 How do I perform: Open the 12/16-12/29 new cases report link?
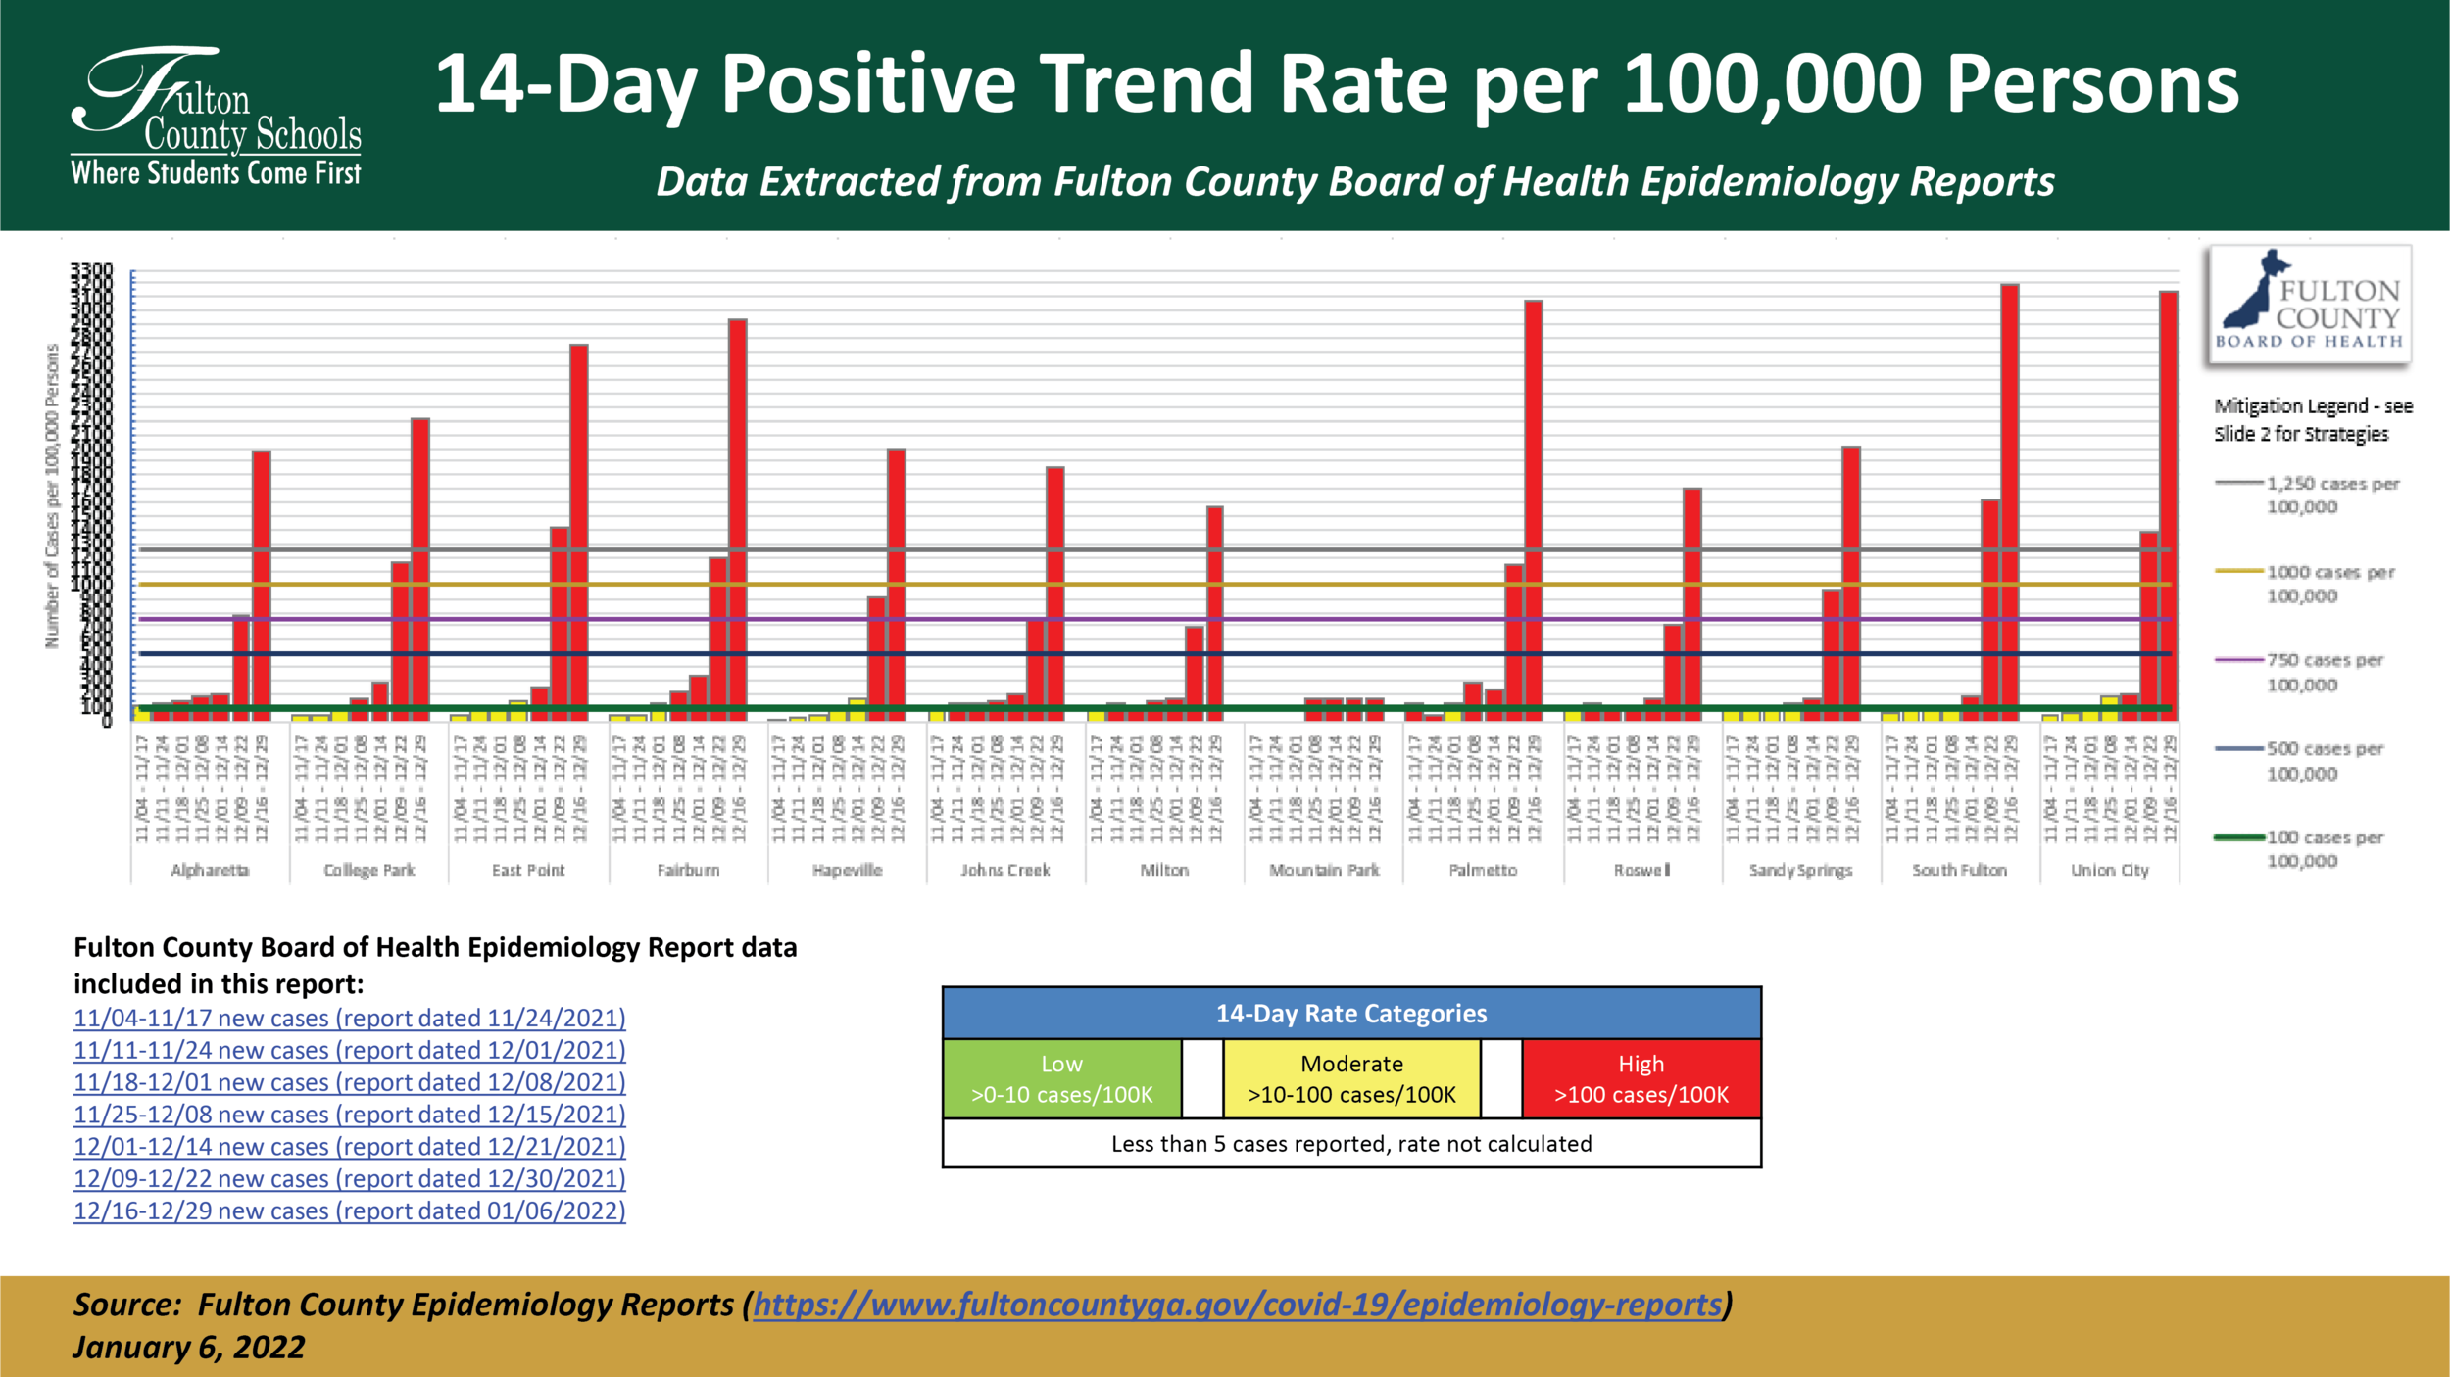(349, 1211)
